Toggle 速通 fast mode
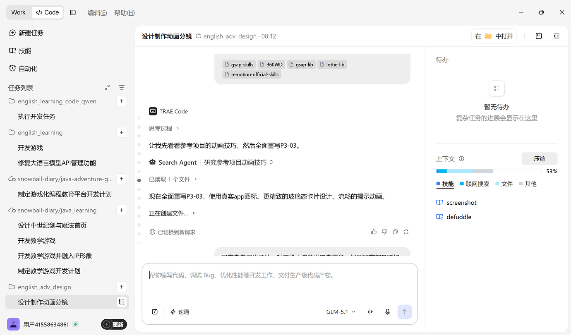Screen dimensions: 571x335 pyautogui.click(x=180, y=312)
